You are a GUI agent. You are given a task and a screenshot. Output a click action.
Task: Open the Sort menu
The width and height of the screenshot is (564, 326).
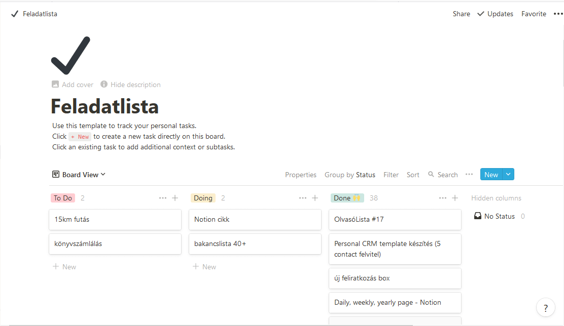(x=413, y=175)
